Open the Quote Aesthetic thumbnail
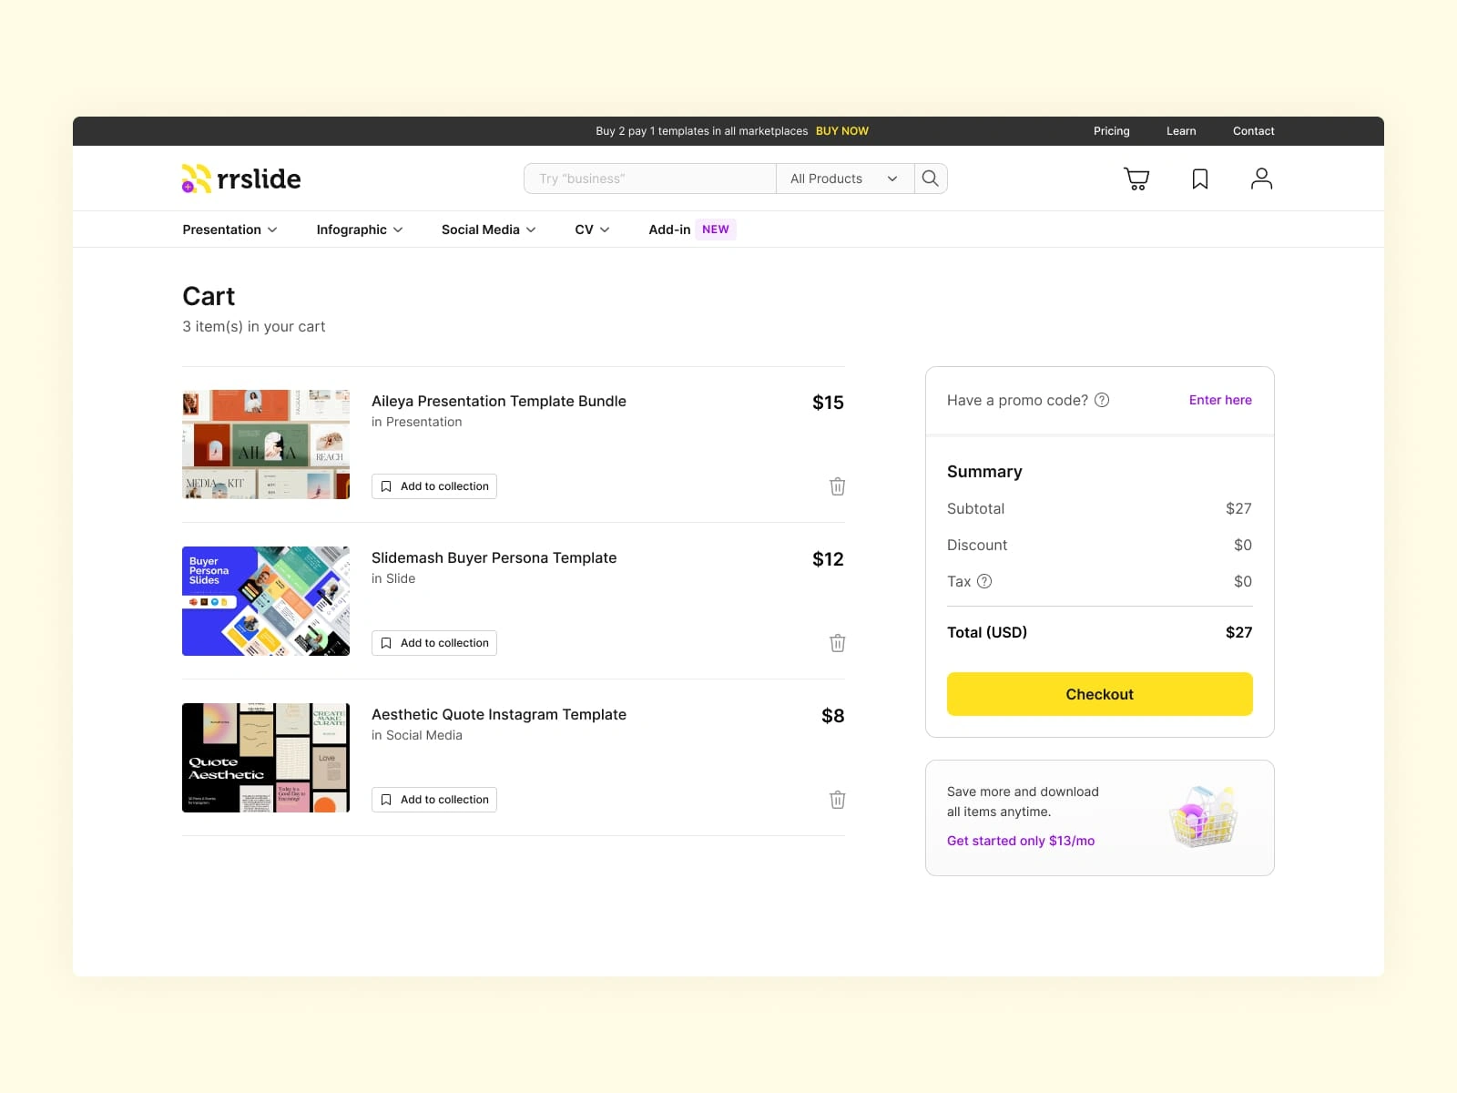The image size is (1457, 1093). point(266,758)
